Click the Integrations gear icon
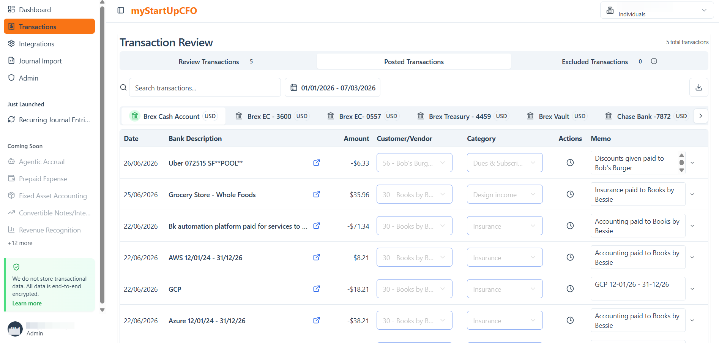This screenshot has width=719, height=343. click(x=11, y=43)
